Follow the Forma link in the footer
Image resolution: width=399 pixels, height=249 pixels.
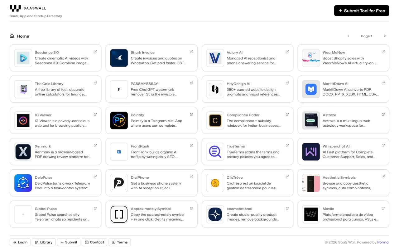pyautogui.click(x=383, y=242)
